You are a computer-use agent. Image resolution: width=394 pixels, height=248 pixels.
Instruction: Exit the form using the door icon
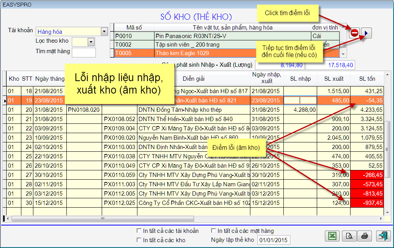tap(382, 236)
